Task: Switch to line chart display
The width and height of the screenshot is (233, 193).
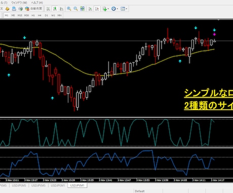Action: (61, 9)
